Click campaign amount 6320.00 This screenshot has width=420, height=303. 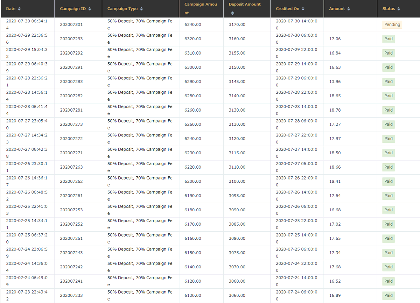(193, 39)
